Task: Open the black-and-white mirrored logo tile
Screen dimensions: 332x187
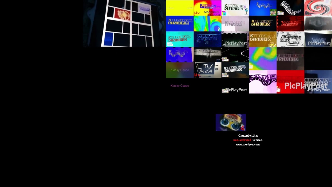Action: [208, 55]
